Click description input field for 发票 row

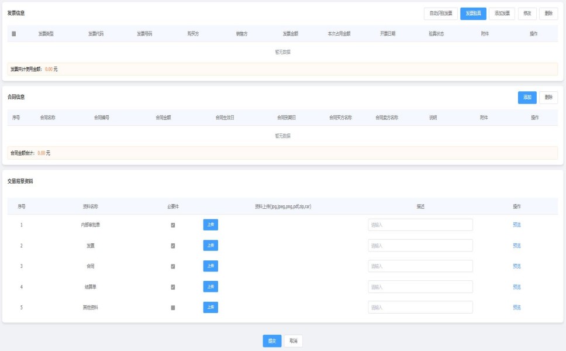point(420,246)
